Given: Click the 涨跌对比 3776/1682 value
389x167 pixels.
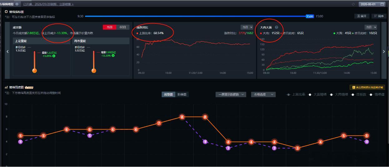Looking at the screenshot, I should click(x=239, y=33).
